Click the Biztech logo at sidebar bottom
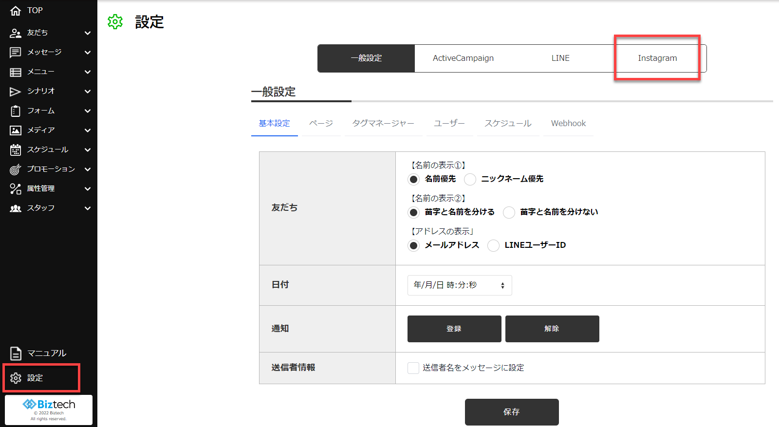779x427 pixels. tap(49, 405)
